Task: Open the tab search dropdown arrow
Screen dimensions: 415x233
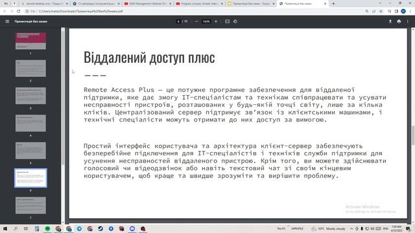Action: click(380, 3)
